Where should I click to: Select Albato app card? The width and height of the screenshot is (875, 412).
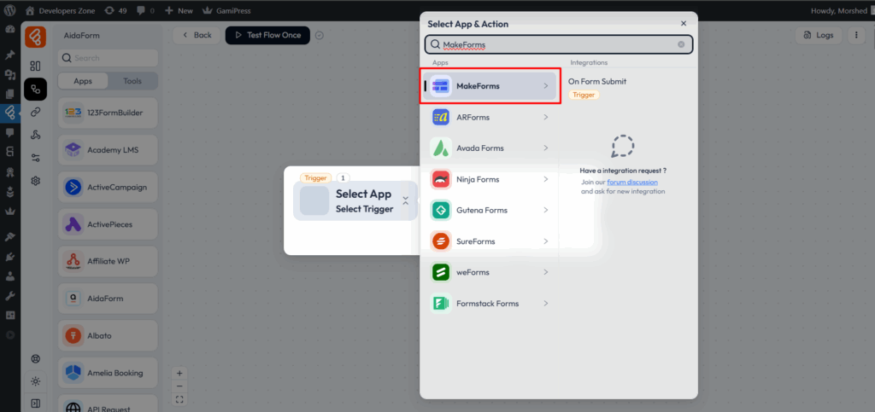point(108,336)
